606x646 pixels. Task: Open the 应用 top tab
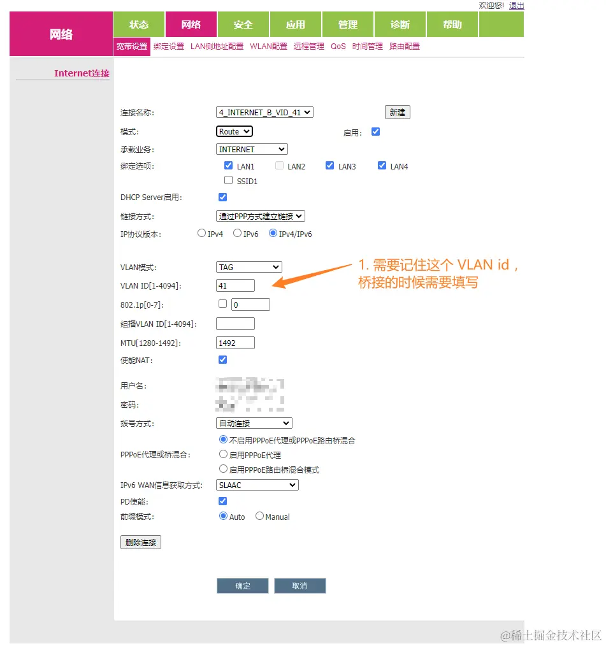(296, 24)
